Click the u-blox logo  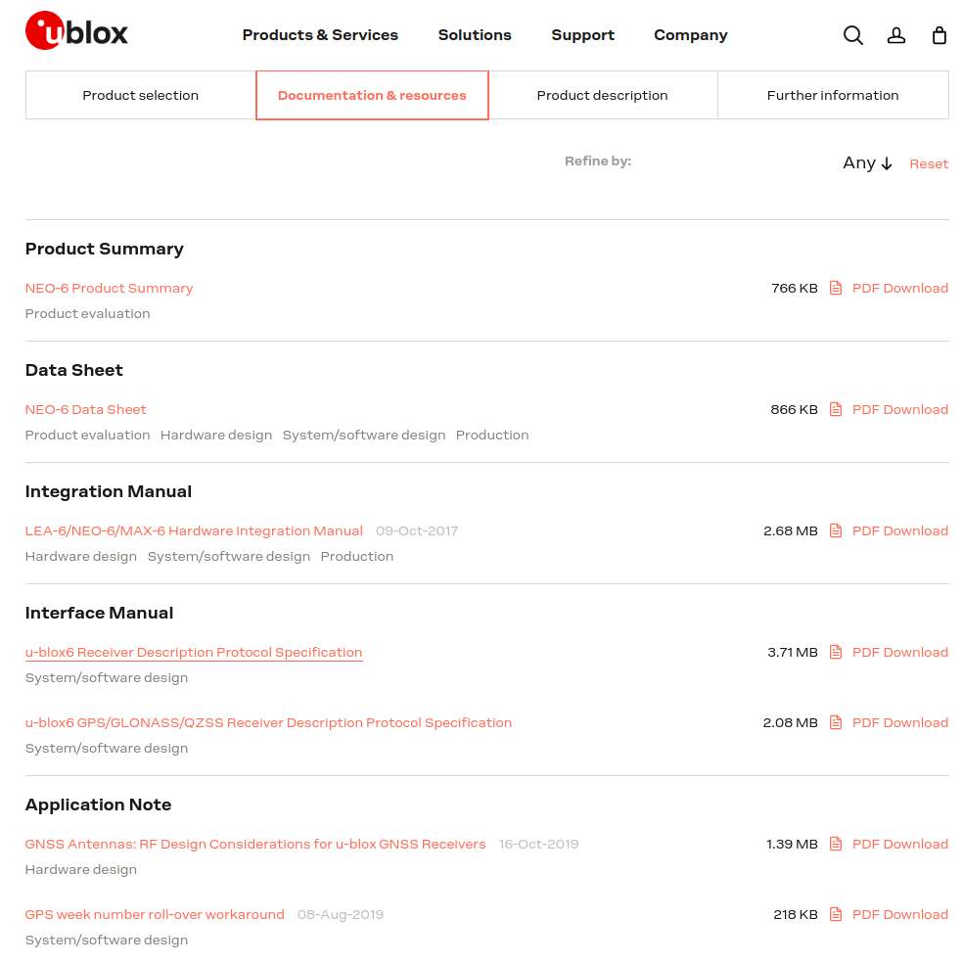76,30
